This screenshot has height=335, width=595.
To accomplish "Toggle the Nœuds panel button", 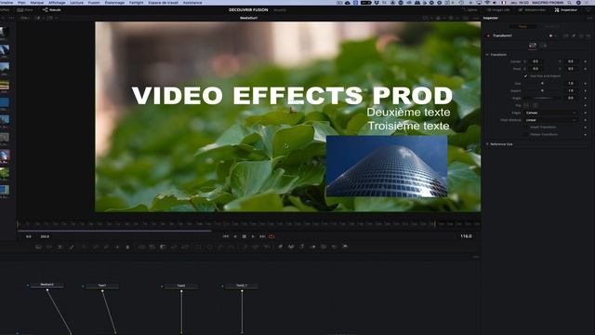I will click(52, 10).
